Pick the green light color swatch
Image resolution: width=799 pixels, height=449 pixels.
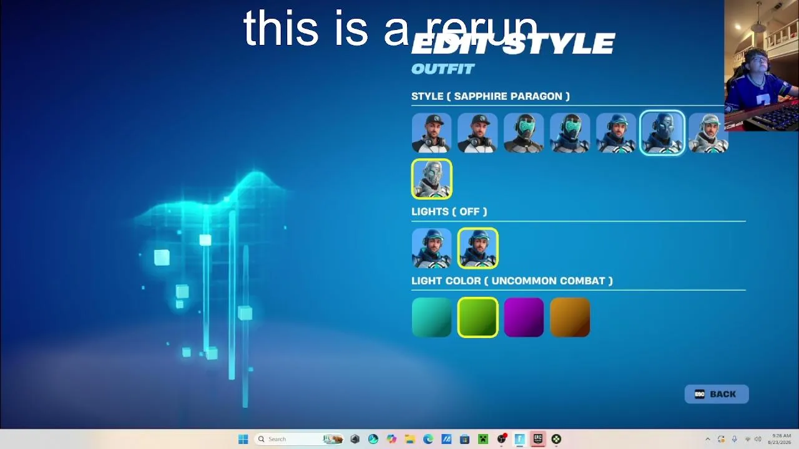478,317
